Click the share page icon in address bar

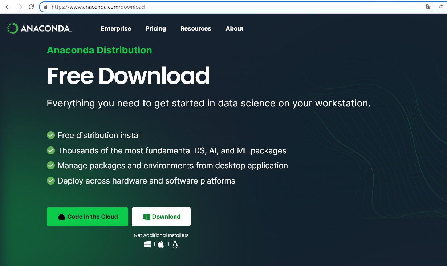439,7
